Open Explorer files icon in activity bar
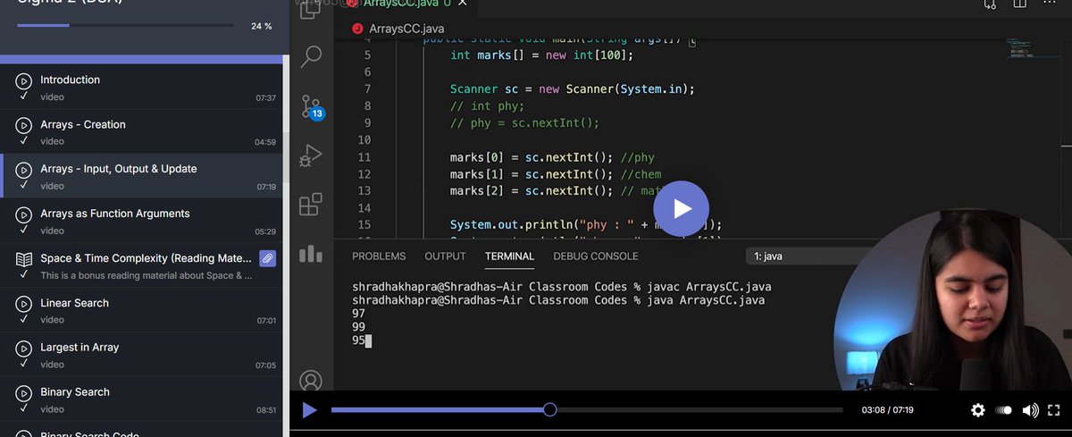Screen dimensions: 1072x437 [x=310, y=10]
